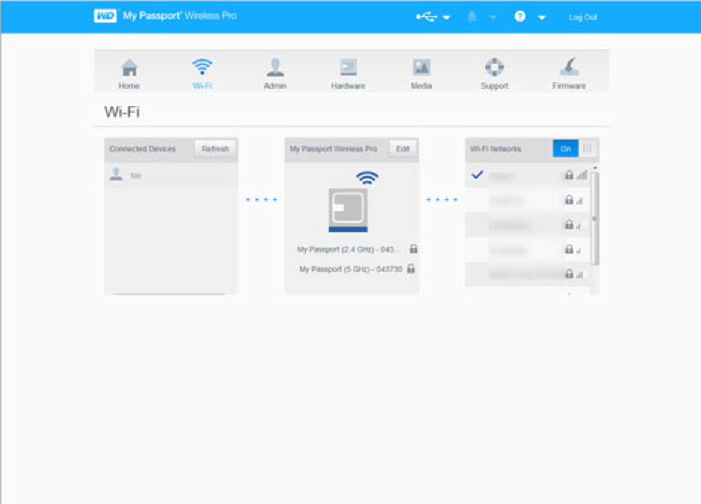Open the Firmware tab
The height and width of the screenshot is (504, 701).
(x=568, y=74)
